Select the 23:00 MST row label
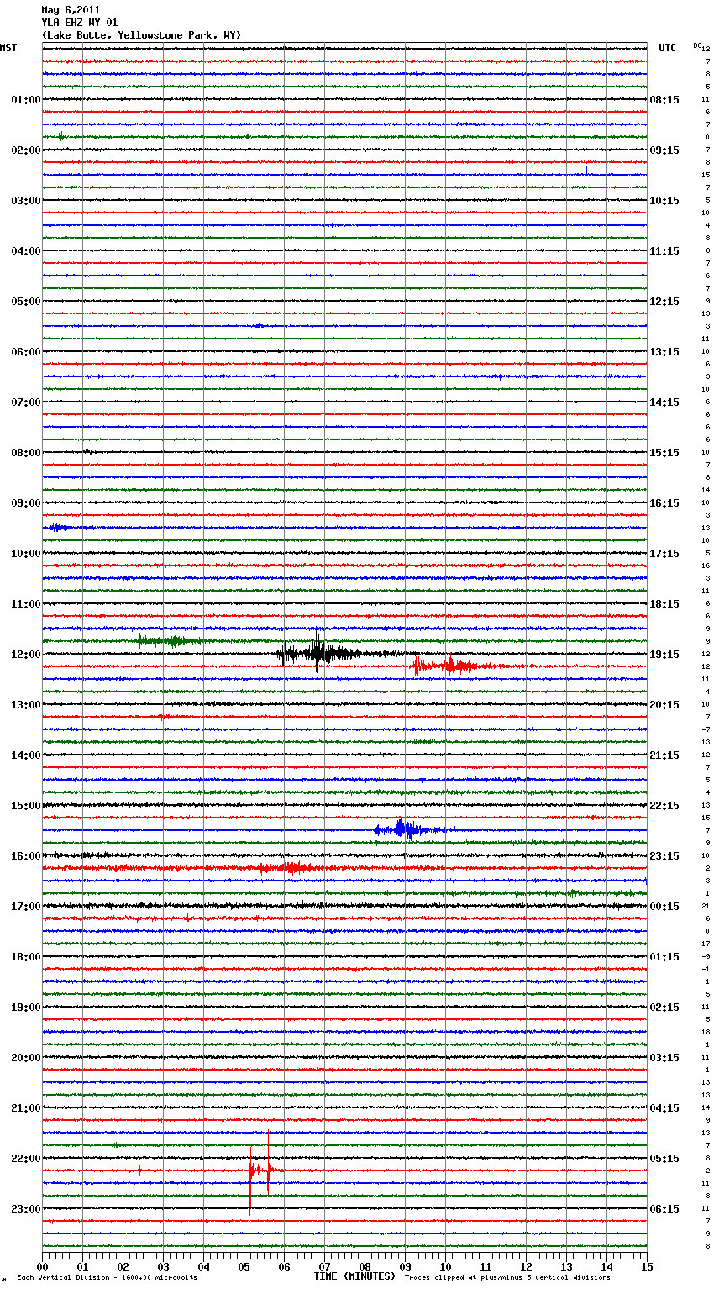Screen dimensions: 714x1289 [x=26, y=1209]
